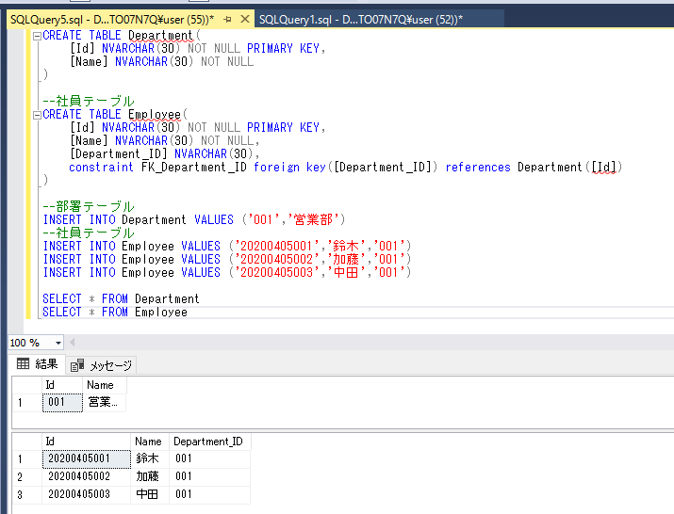Viewport: 674px width, 514px height.
Task: Collapse the CREATE TABLE Employee block
Action: [37, 115]
